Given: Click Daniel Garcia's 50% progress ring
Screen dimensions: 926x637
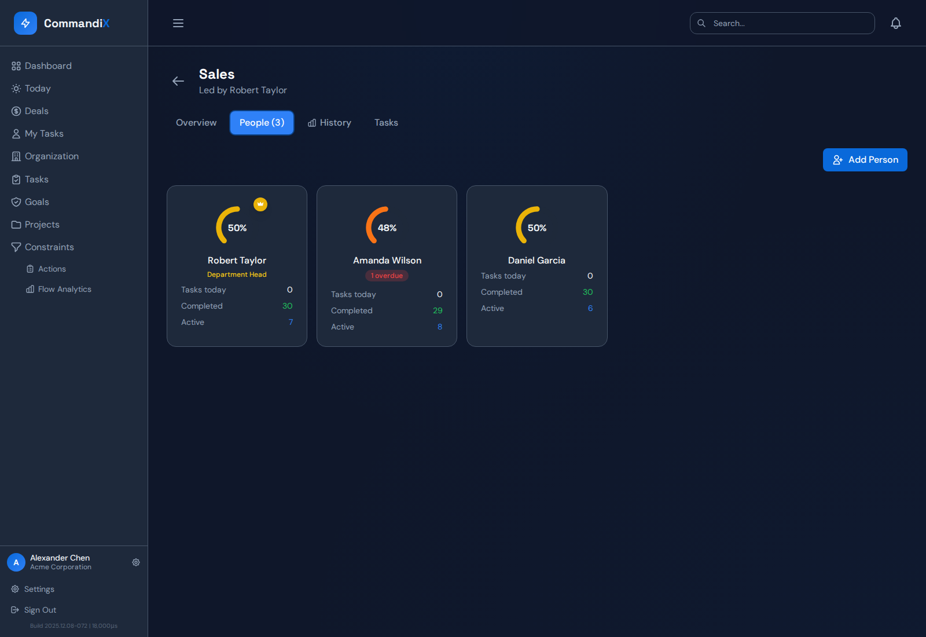Looking at the screenshot, I should click(537, 228).
